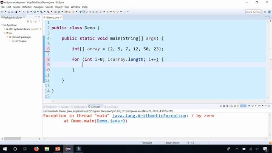Click the Package Explorer horizontal scrollbar thumb

pos(12,139)
